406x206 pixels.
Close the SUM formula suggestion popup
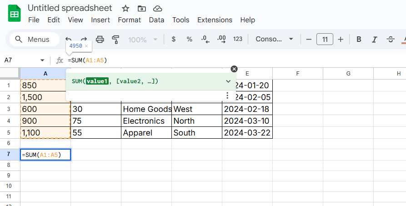pos(234,69)
